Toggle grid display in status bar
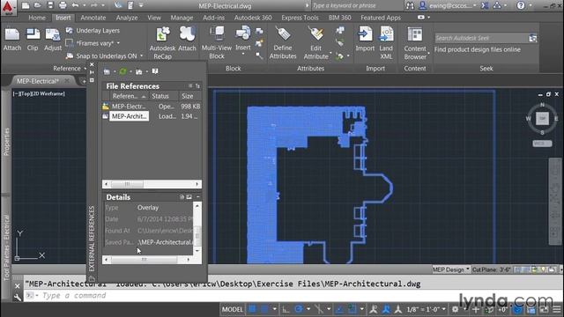The width and height of the screenshot is (564, 317). [253, 309]
